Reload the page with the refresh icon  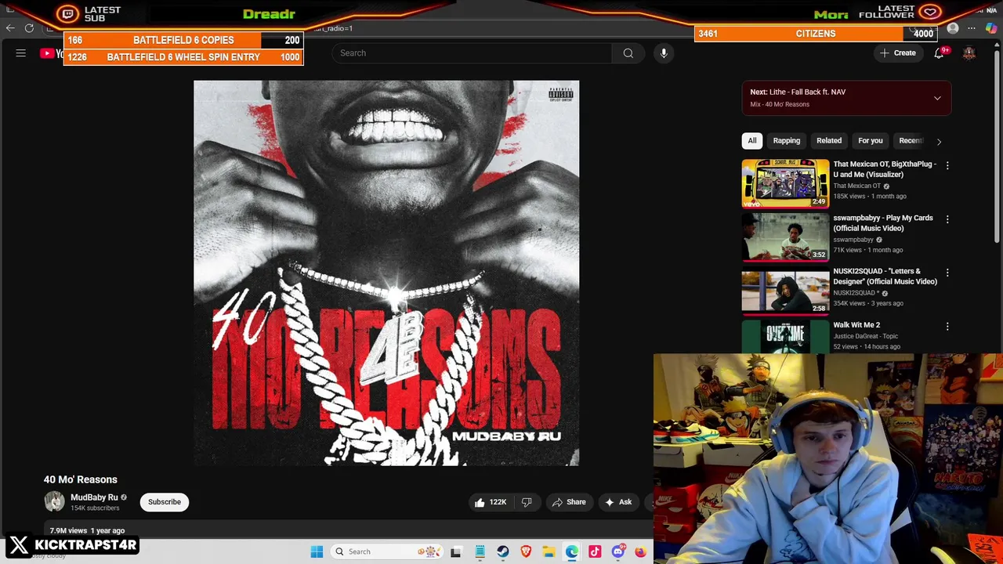click(x=29, y=28)
